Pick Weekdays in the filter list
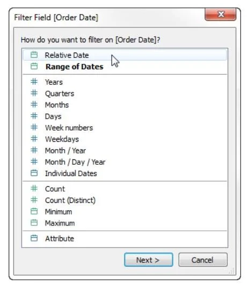Image resolution: width=248 pixels, height=285 pixels. click(125, 139)
